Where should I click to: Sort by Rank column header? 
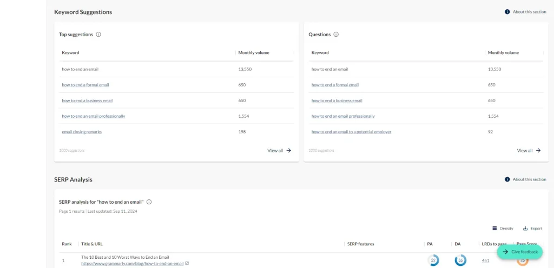67,244
